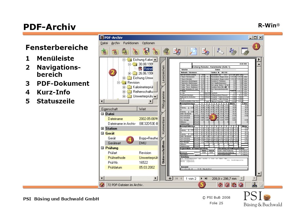Click the folder icon with floppy disk
The image size is (305, 215).
(146, 51)
